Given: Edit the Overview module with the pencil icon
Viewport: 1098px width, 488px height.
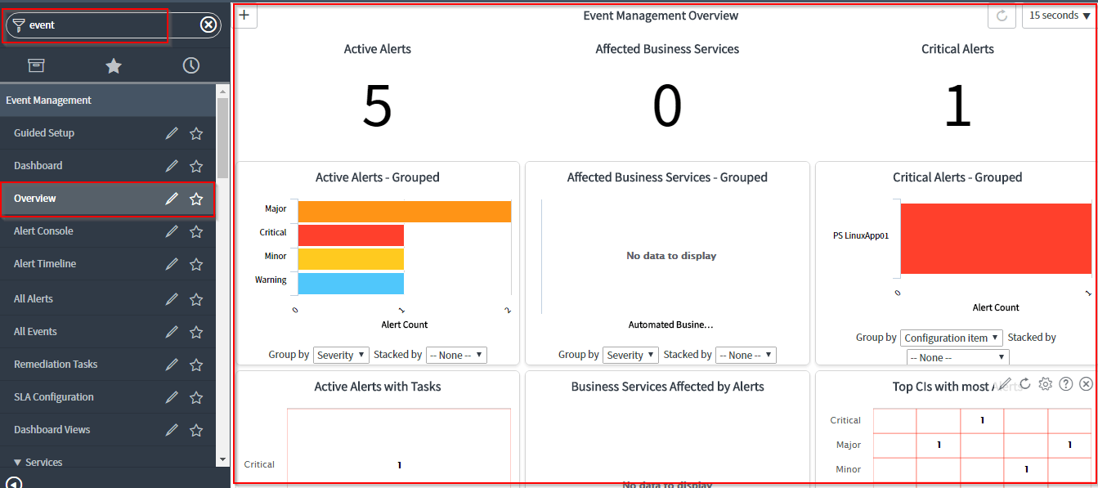Looking at the screenshot, I should (x=172, y=198).
